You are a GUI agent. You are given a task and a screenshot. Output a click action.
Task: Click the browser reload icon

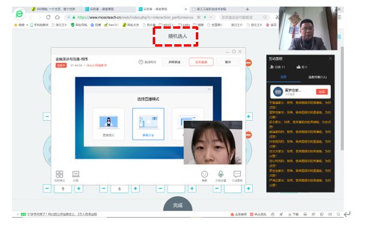49,17
